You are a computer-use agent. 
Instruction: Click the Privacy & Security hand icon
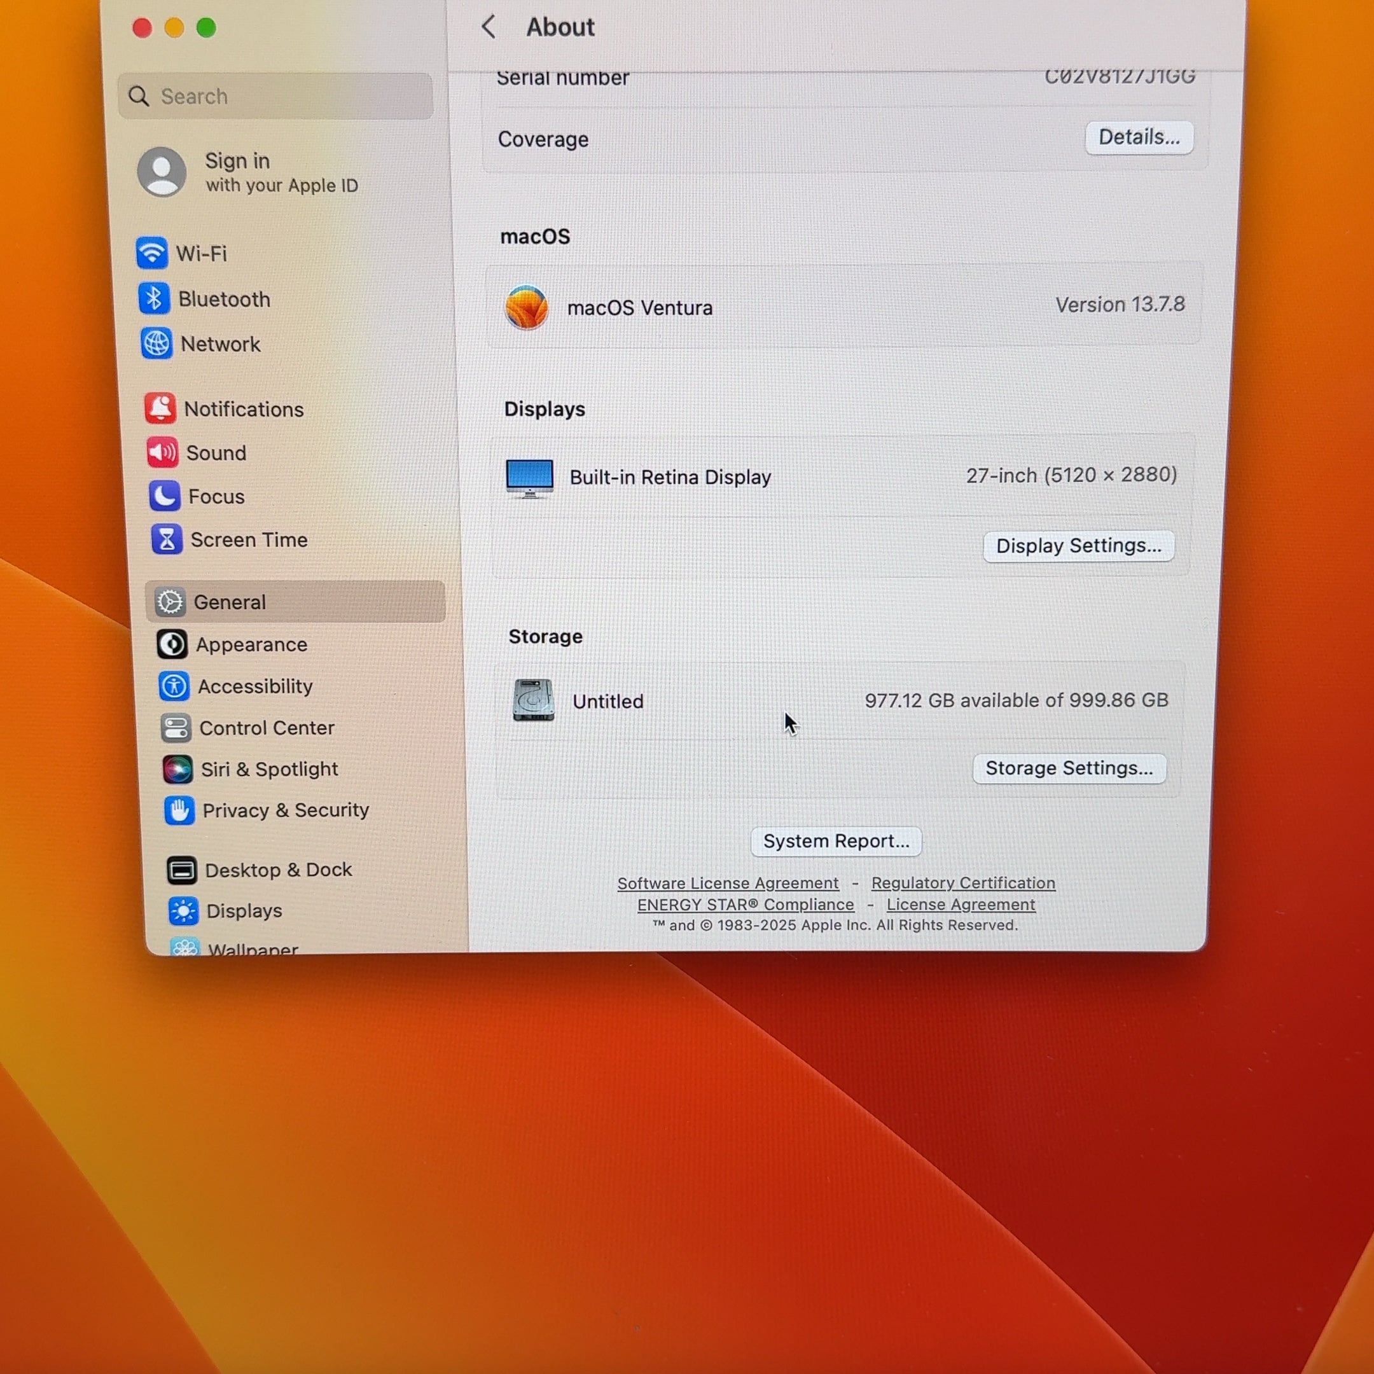(179, 810)
